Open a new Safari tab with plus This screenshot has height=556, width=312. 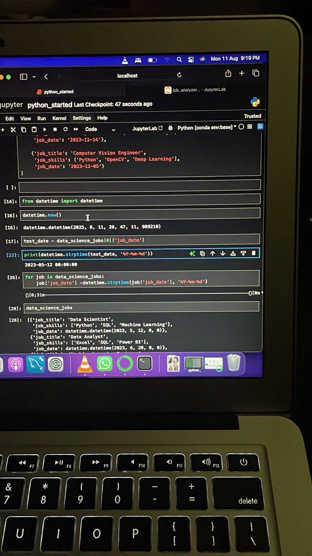[x=242, y=73]
